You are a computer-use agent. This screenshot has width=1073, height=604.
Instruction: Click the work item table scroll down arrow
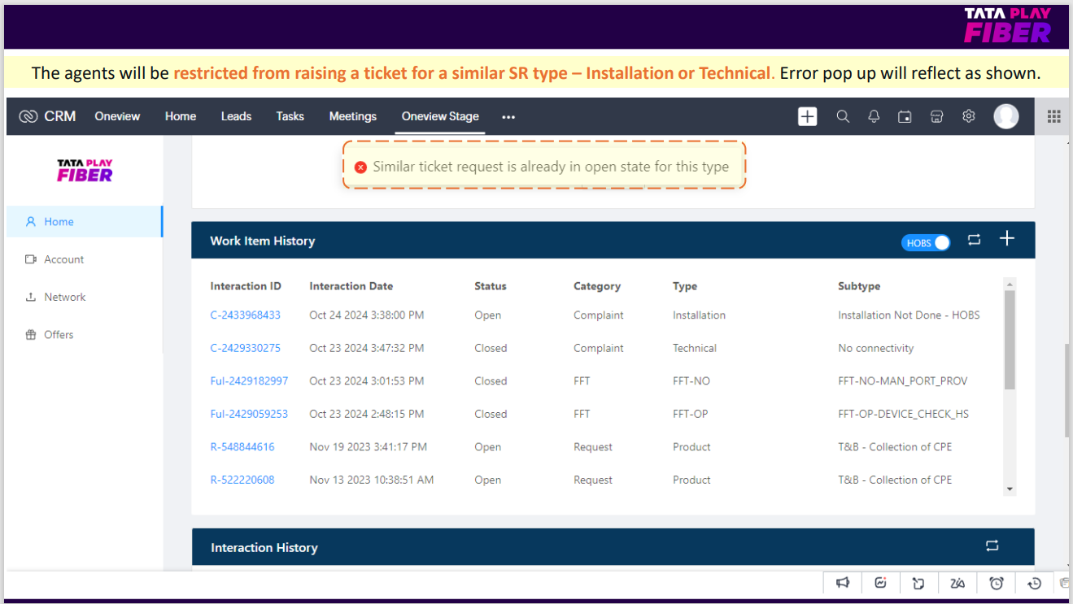point(1010,489)
